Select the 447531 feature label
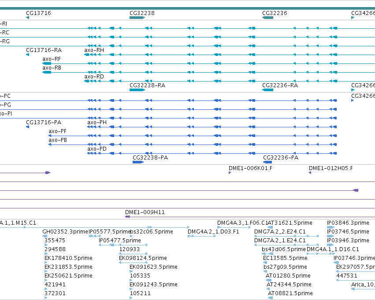This screenshot has height=300, width=375. click(x=346, y=276)
